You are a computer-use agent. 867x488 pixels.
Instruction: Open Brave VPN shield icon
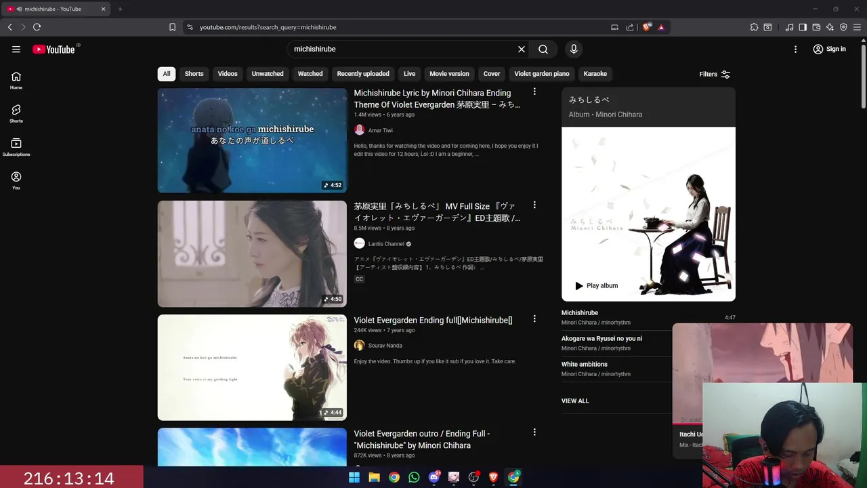click(x=843, y=27)
